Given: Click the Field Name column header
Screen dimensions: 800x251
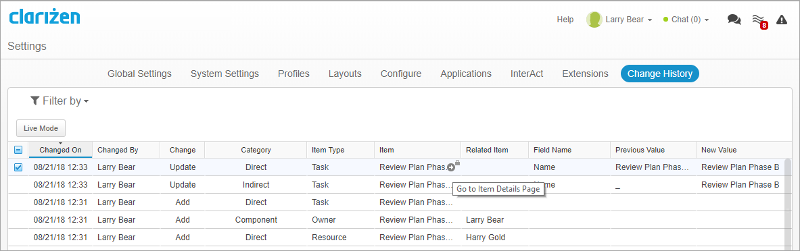Looking at the screenshot, I should pyautogui.click(x=569, y=150).
